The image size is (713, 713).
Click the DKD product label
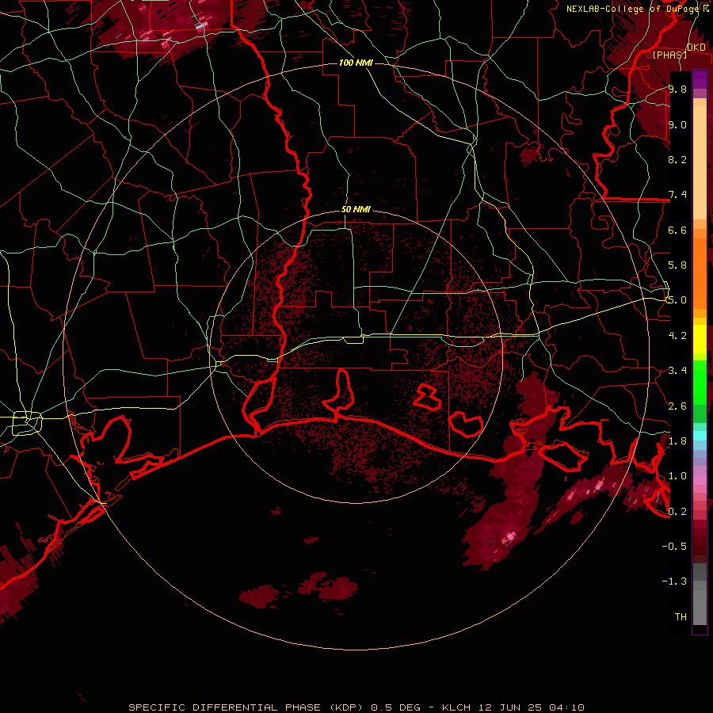point(696,48)
